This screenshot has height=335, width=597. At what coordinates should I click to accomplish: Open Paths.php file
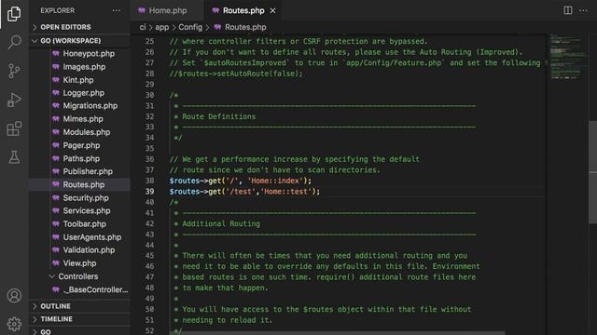81,158
